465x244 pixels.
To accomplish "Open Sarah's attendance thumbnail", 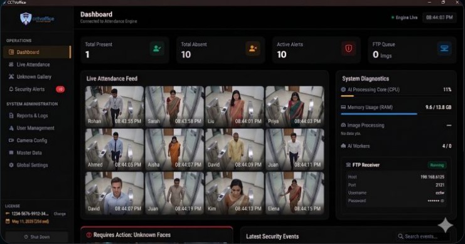I will pyautogui.click(x=174, y=106).
